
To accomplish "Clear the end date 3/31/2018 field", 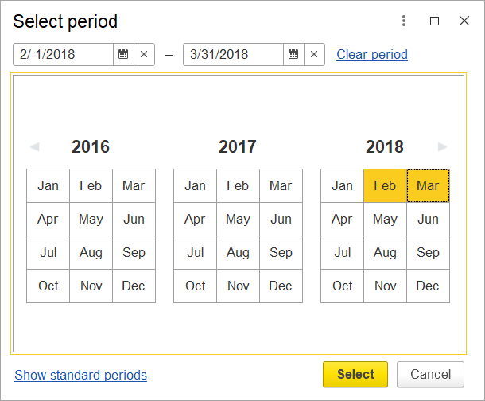I will click(314, 54).
